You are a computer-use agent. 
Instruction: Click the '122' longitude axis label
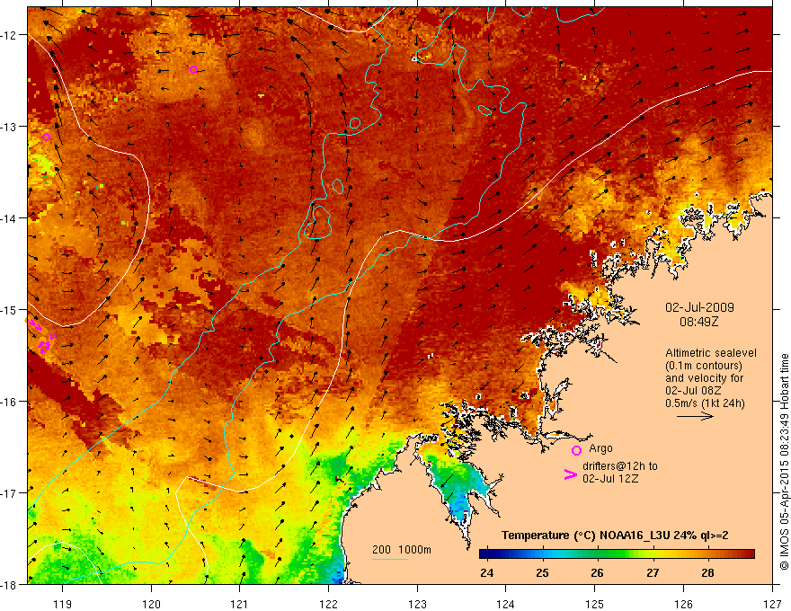[328, 604]
